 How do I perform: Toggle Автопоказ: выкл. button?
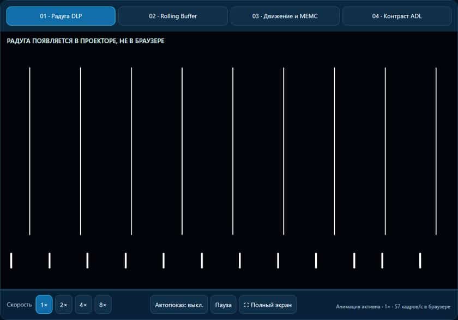click(x=179, y=305)
